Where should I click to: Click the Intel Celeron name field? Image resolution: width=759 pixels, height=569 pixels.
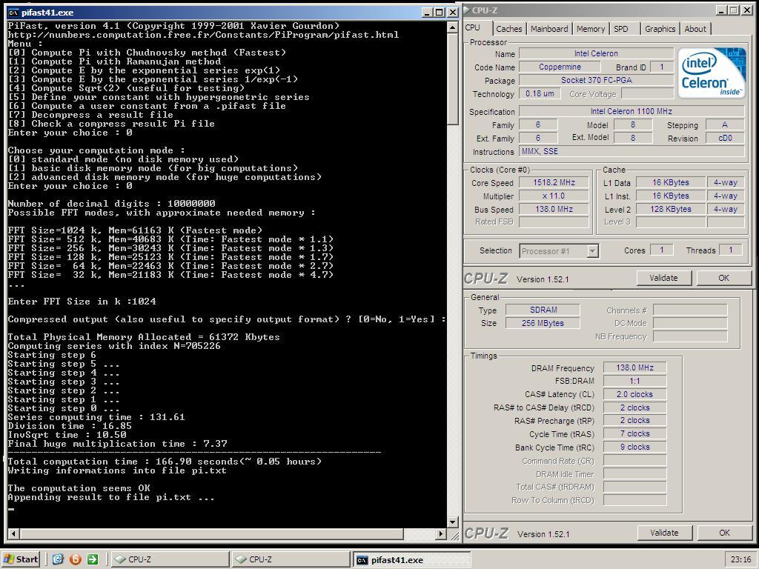click(x=596, y=53)
